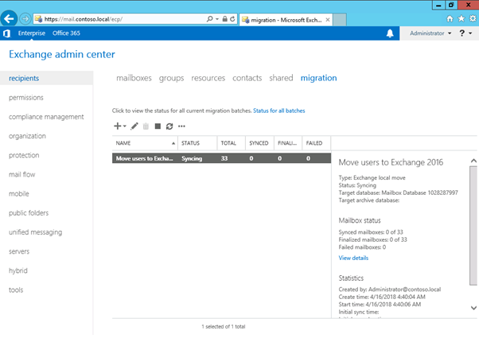Open the More options ellipsis icon
This screenshot has height=342, width=479.
(181, 126)
